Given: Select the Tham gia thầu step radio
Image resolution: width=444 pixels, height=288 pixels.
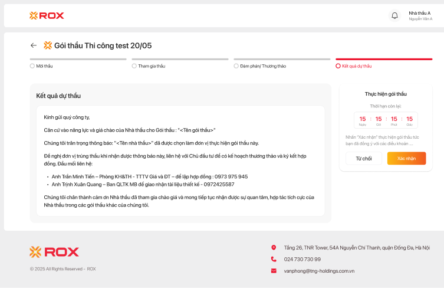Looking at the screenshot, I should coord(134,66).
